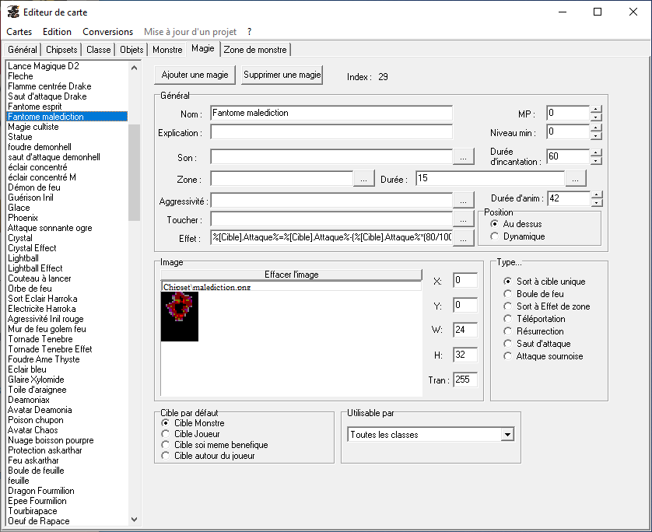Select Phoenix in the spell list

[x=23, y=218]
